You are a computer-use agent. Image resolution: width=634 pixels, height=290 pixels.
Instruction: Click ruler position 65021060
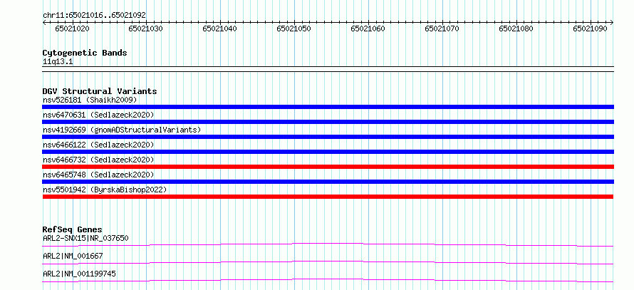click(368, 29)
